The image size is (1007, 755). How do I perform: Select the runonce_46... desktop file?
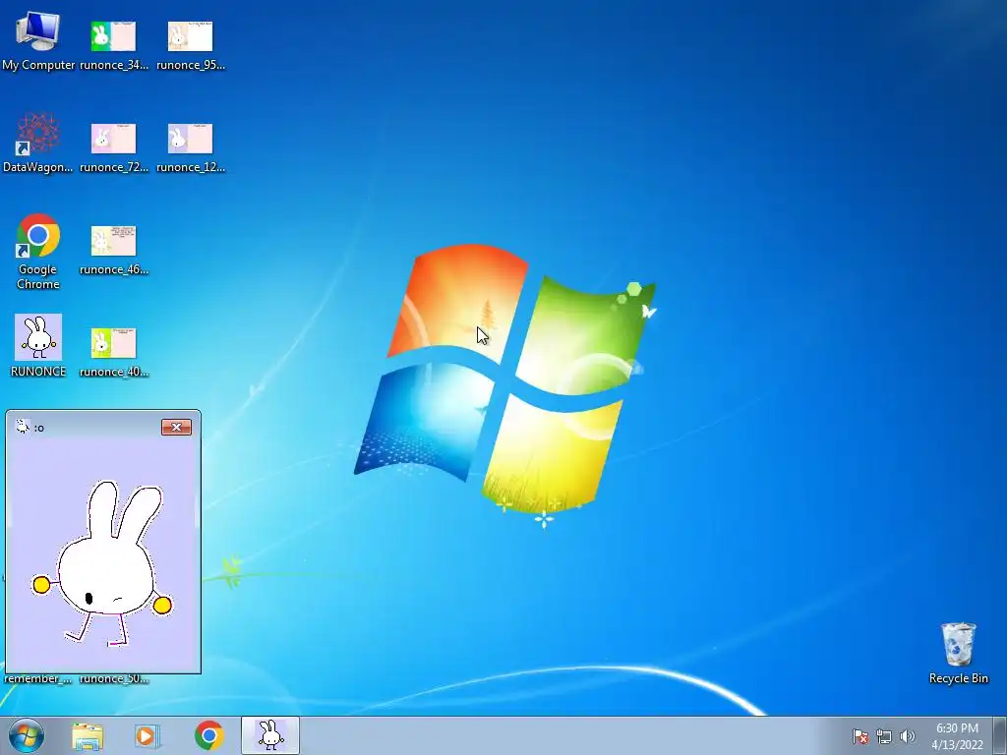[x=114, y=249]
